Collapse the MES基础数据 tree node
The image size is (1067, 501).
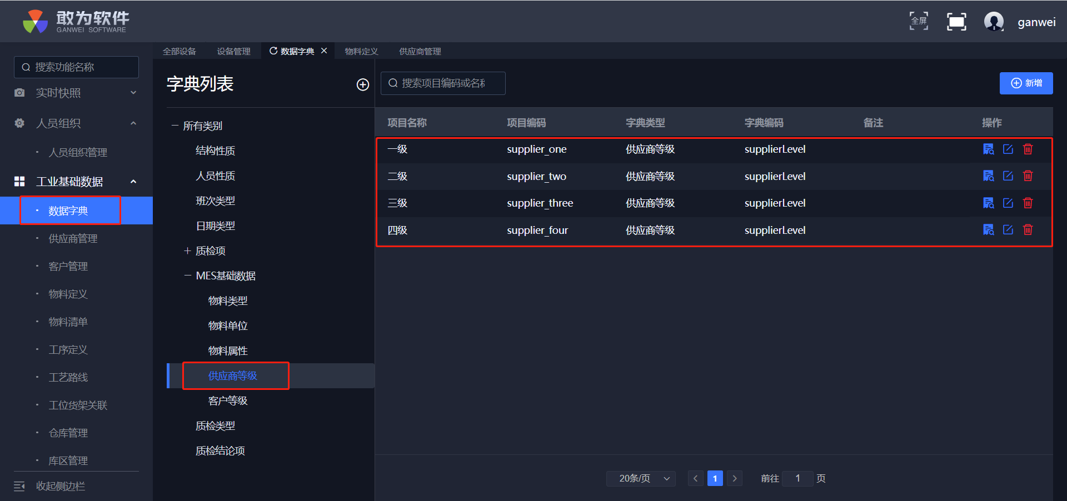point(187,276)
